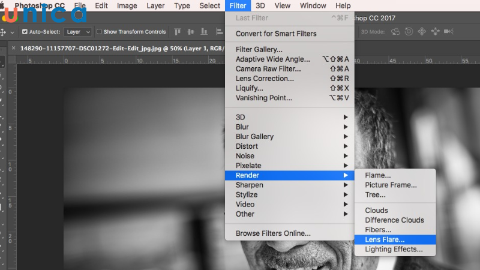Choose Convert for Smart Filters

290,34
